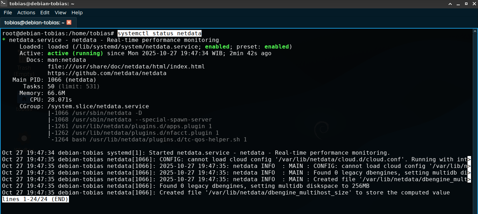Click the green active (running) status text
This screenshot has width=478, height=214.
coord(75,53)
